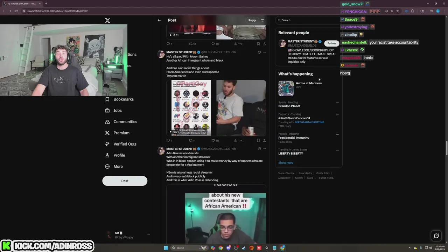Click the page vertical scrollbar thumb
The height and width of the screenshot is (252, 448).
tap(446, 148)
